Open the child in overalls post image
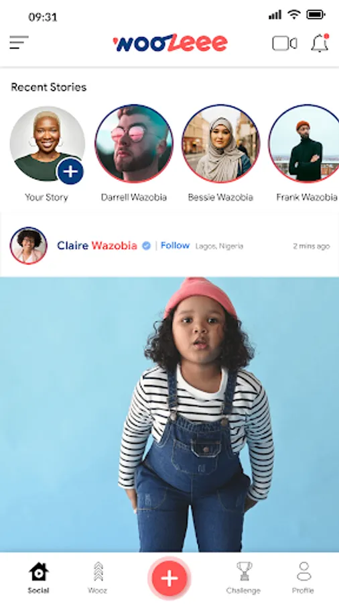Screen dimensions: 339x604 pyautogui.click(x=169, y=415)
